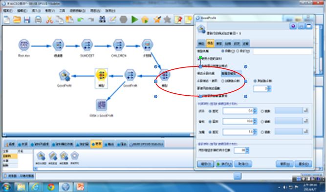326x192 pixels.
Task: Open the first menu in the menu bar
Action: [x=8, y=11]
